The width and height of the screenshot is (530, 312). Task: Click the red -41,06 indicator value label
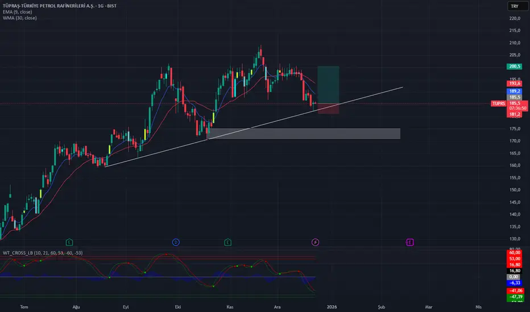(515, 290)
